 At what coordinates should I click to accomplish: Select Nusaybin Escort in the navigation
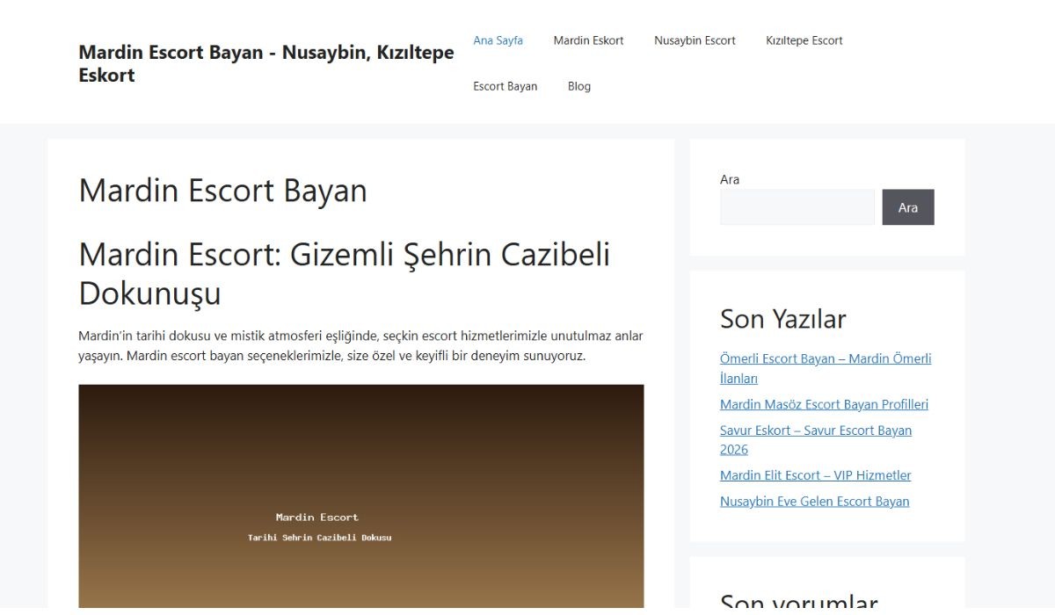695,40
